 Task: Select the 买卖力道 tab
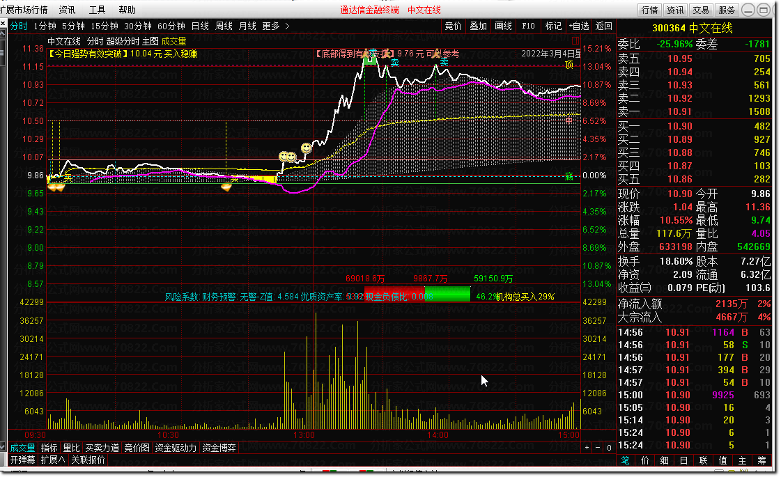click(102, 448)
